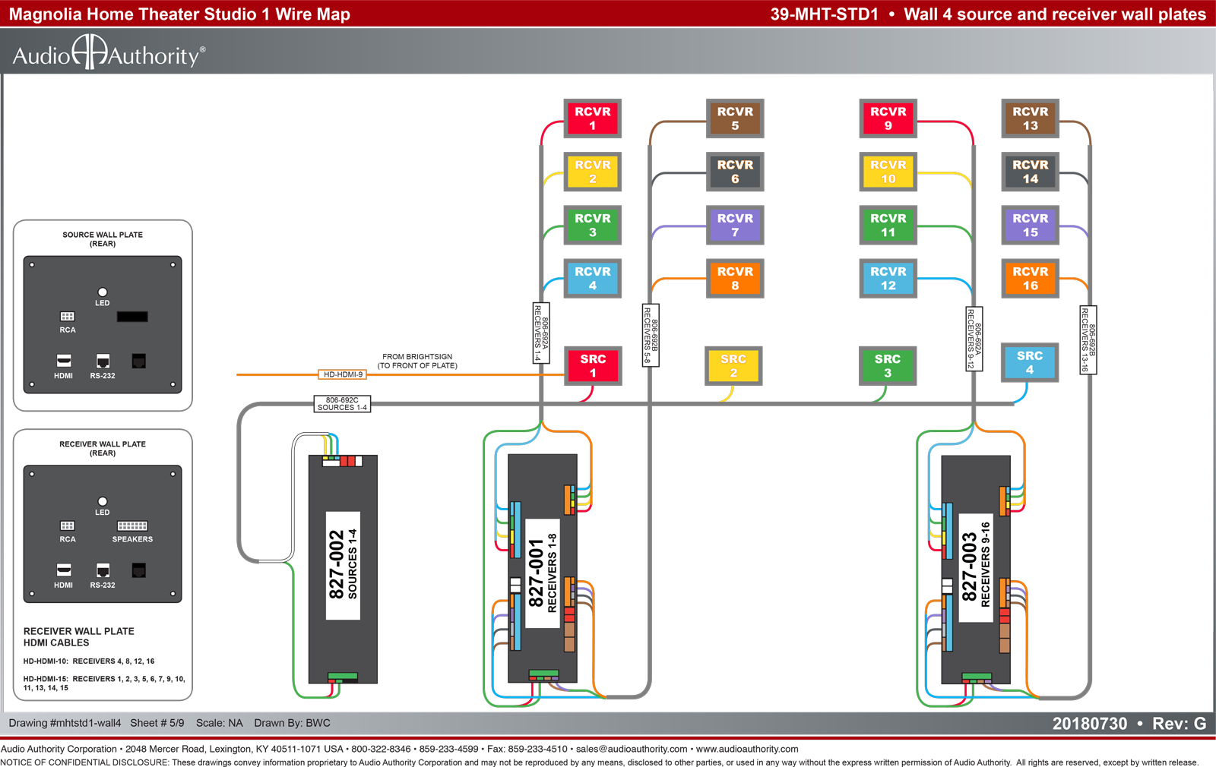This screenshot has height=767, width=1216.
Task: Click the 806-692B Receivers 13-16 cable label
Action: tap(1088, 339)
